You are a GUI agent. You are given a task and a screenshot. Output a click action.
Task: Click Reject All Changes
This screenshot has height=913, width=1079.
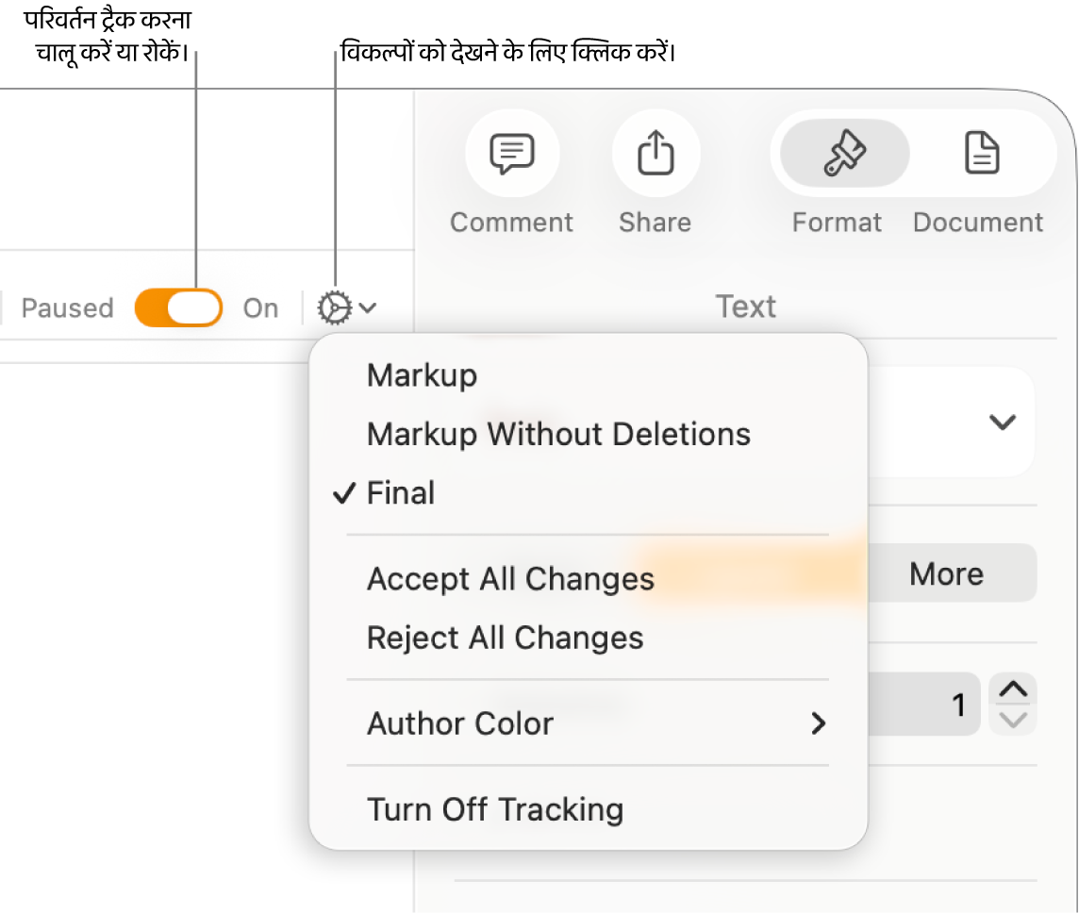pyautogui.click(x=505, y=639)
